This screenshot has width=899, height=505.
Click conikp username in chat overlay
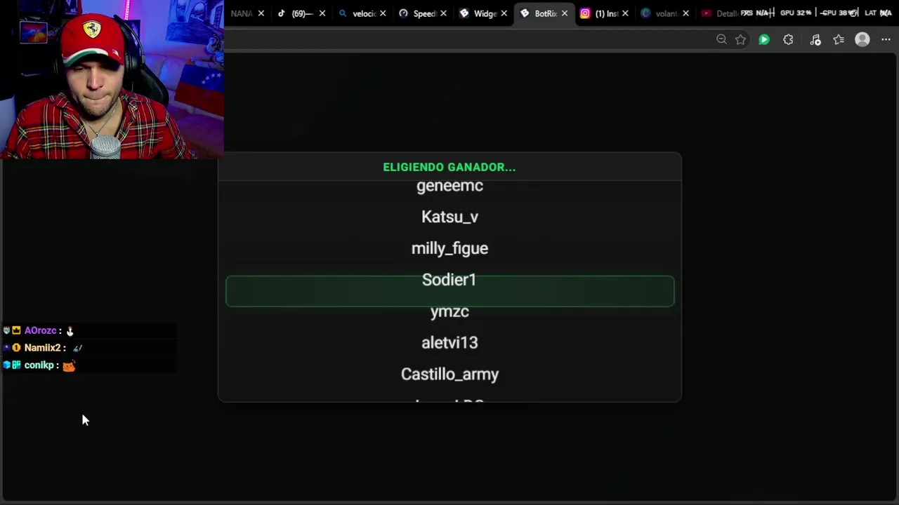[39, 365]
